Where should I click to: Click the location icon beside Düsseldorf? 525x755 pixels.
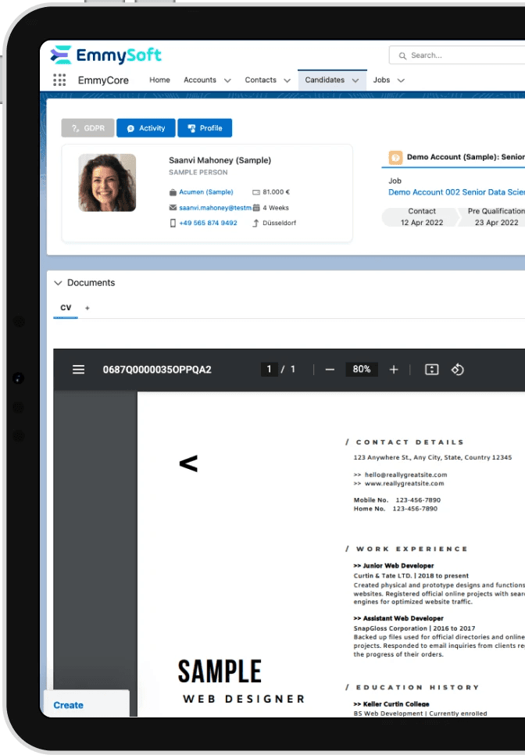(x=256, y=223)
